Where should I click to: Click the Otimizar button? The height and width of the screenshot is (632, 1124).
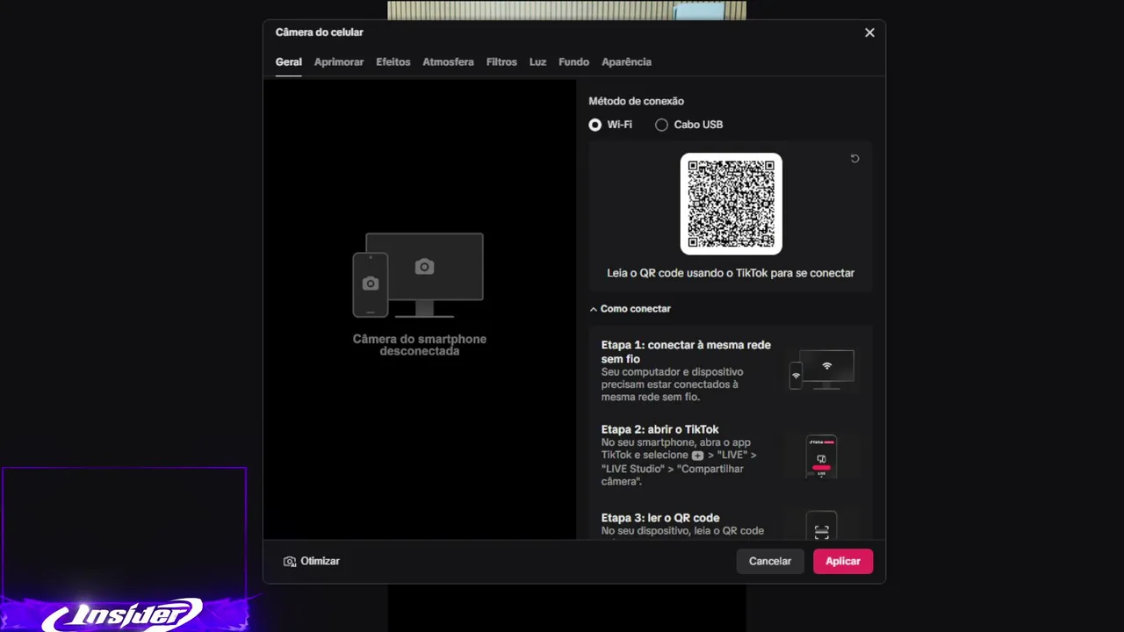pos(312,562)
